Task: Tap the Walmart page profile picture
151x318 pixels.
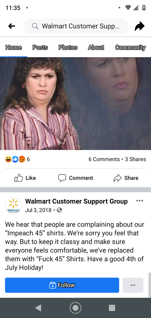Action: tap(13, 205)
